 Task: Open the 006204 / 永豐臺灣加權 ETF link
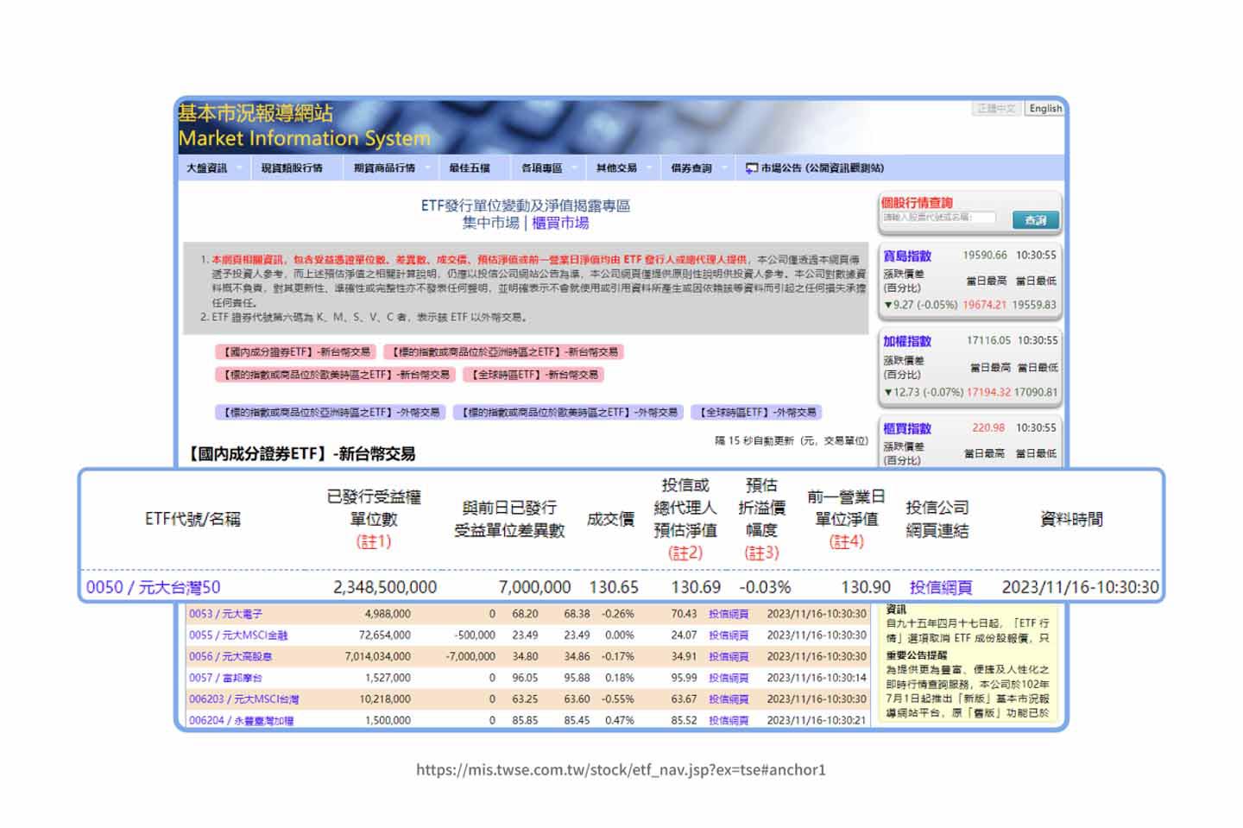pyautogui.click(x=242, y=720)
